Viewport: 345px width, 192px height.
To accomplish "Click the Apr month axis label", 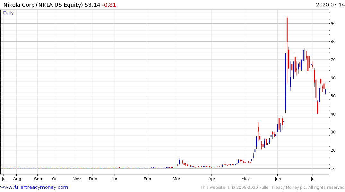I will click(x=212, y=179).
